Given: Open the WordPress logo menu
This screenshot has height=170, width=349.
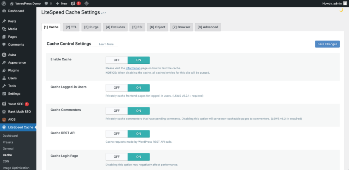Looking at the screenshot, I should (x=4, y=3).
